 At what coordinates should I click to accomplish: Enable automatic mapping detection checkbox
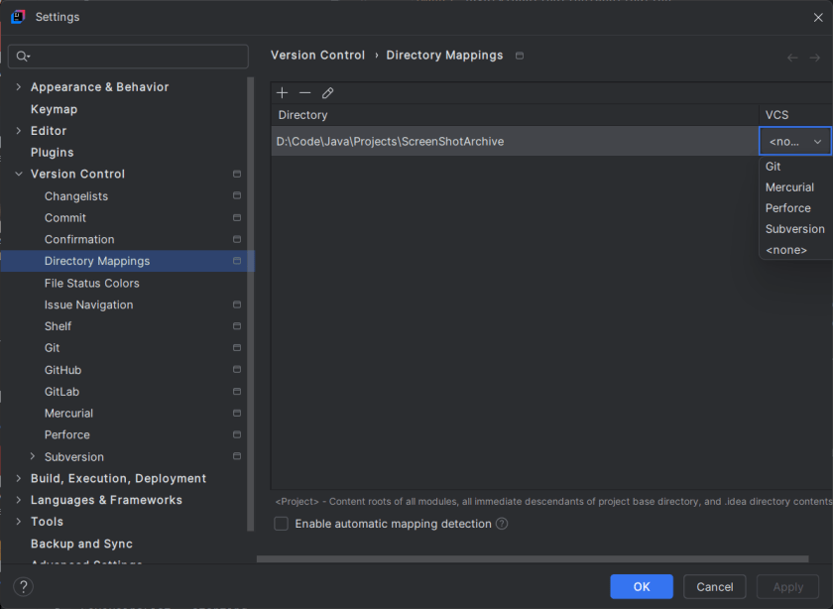[282, 524]
